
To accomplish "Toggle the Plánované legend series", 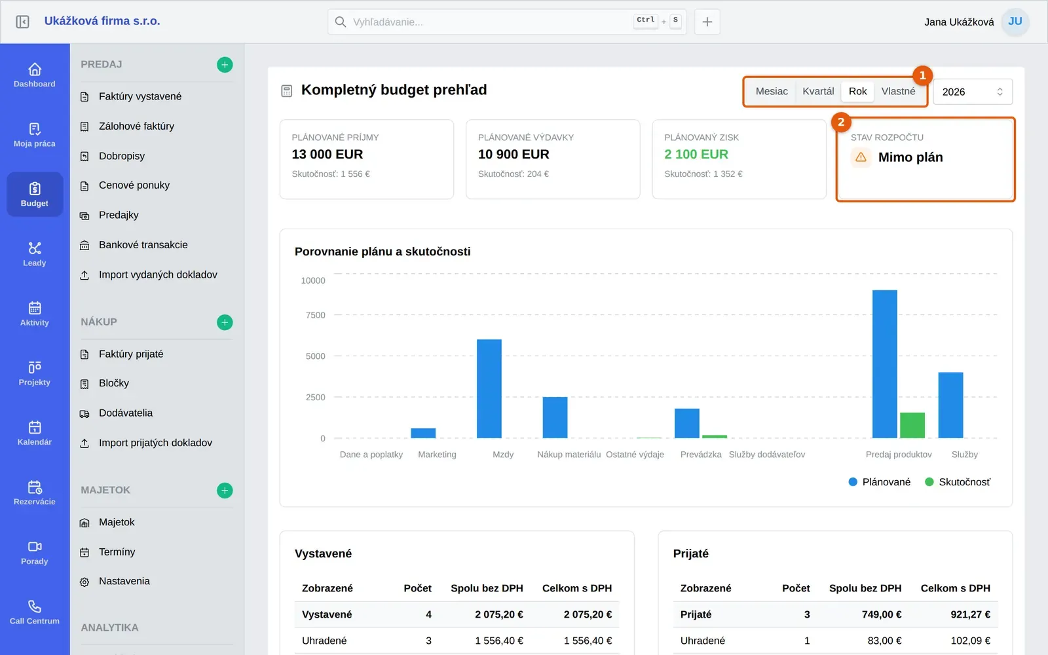I will pos(879,482).
